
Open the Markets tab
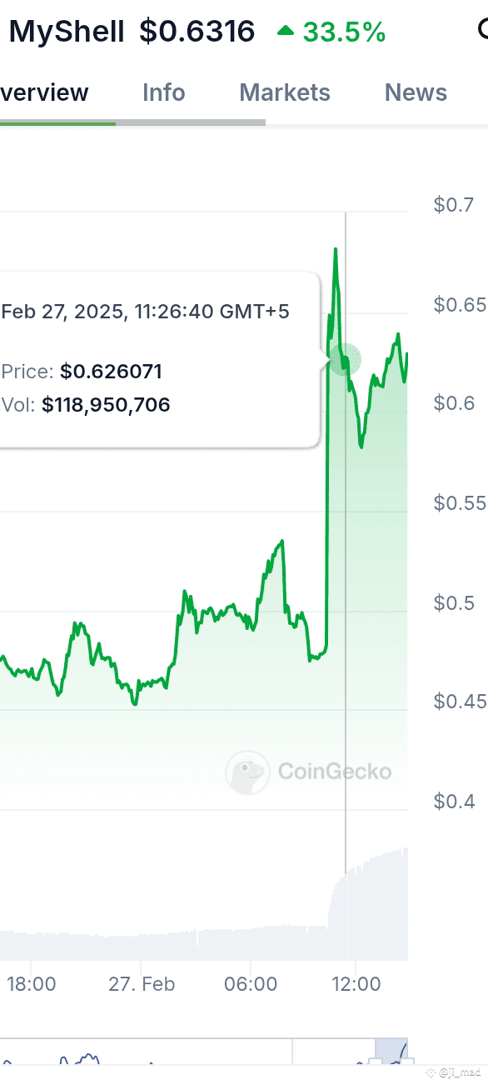click(x=284, y=92)
